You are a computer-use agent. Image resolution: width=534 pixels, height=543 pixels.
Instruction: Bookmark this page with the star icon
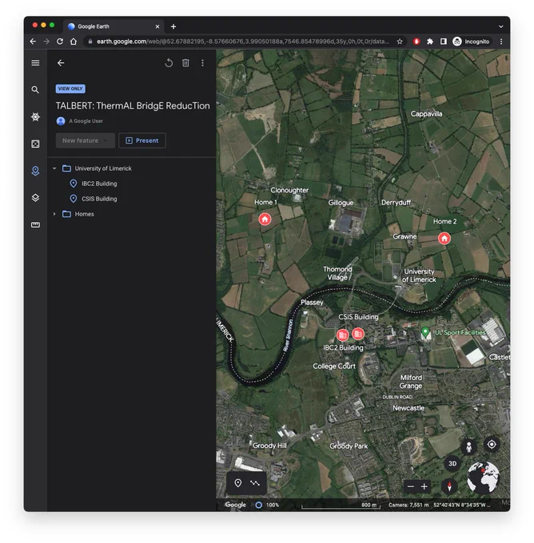click(x=400, y=42)
